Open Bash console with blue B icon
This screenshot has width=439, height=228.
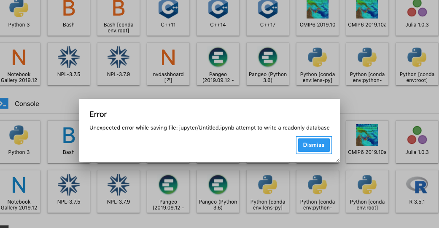[x=69, y=142]
